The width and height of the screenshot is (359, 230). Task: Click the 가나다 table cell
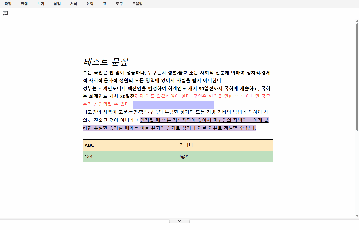click(225, 145)
